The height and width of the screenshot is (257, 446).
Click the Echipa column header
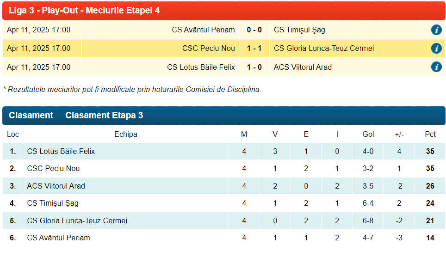125,135
